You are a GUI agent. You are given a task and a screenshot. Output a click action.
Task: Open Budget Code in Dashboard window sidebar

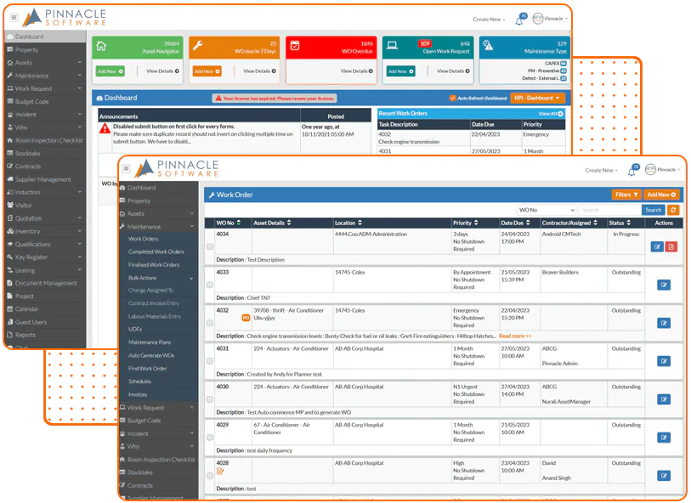click(31, 101)
